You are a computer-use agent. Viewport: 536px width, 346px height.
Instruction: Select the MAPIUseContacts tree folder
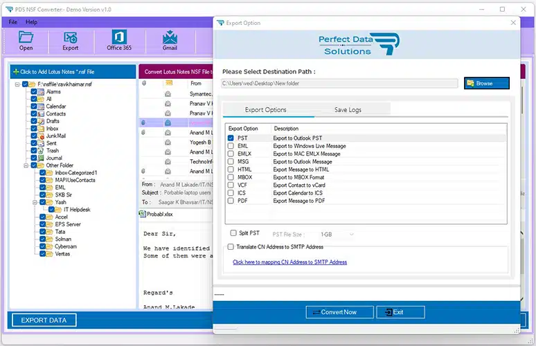click(x=75, y=180)
